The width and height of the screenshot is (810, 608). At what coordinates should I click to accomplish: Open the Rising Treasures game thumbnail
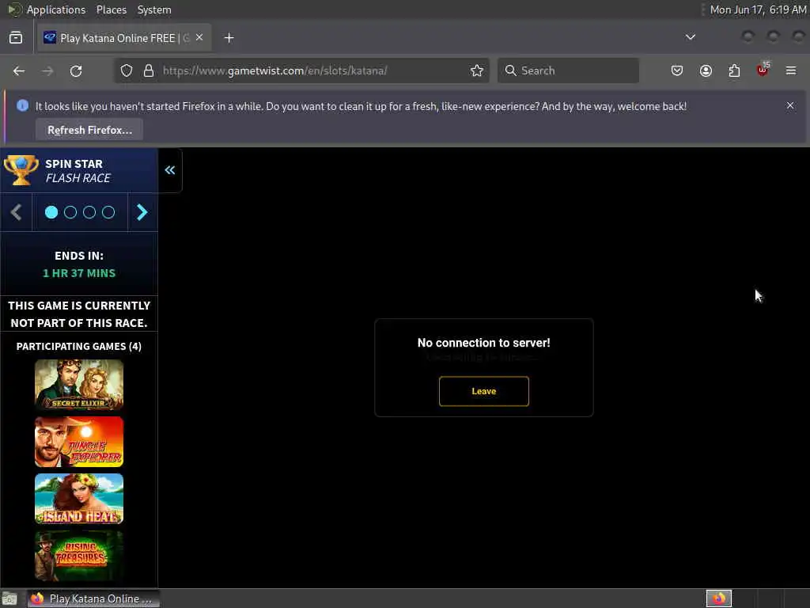point(79,556)
